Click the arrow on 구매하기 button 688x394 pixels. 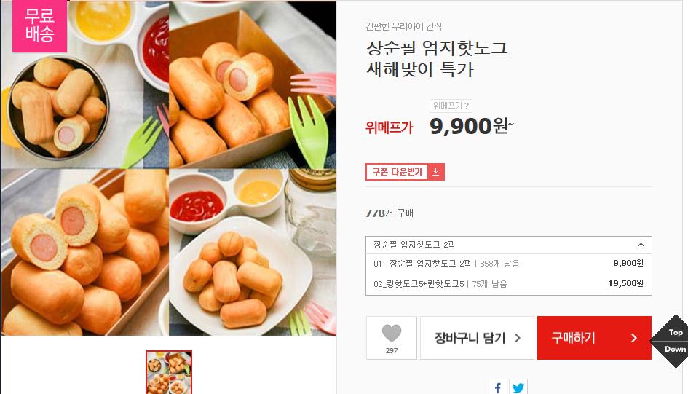(633, 338)
